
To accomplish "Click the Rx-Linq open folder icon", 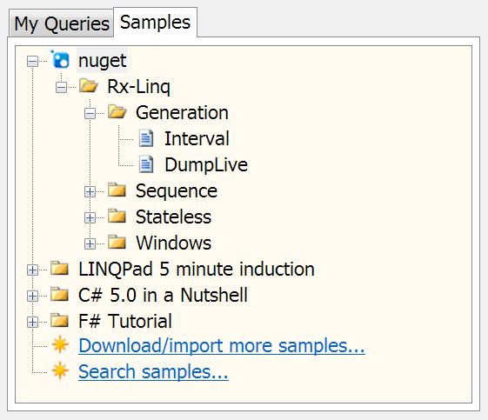I will click(x=89, y=85).
